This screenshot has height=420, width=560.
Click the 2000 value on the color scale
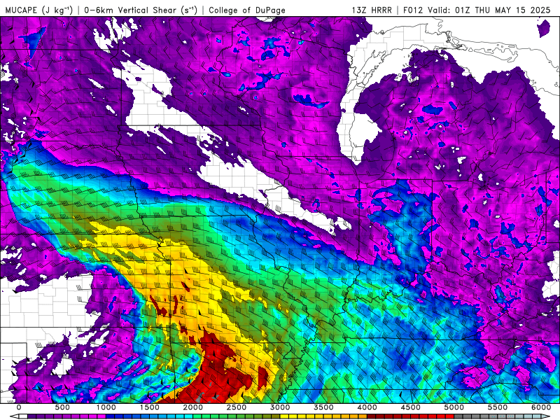click(x=193, y=407)
